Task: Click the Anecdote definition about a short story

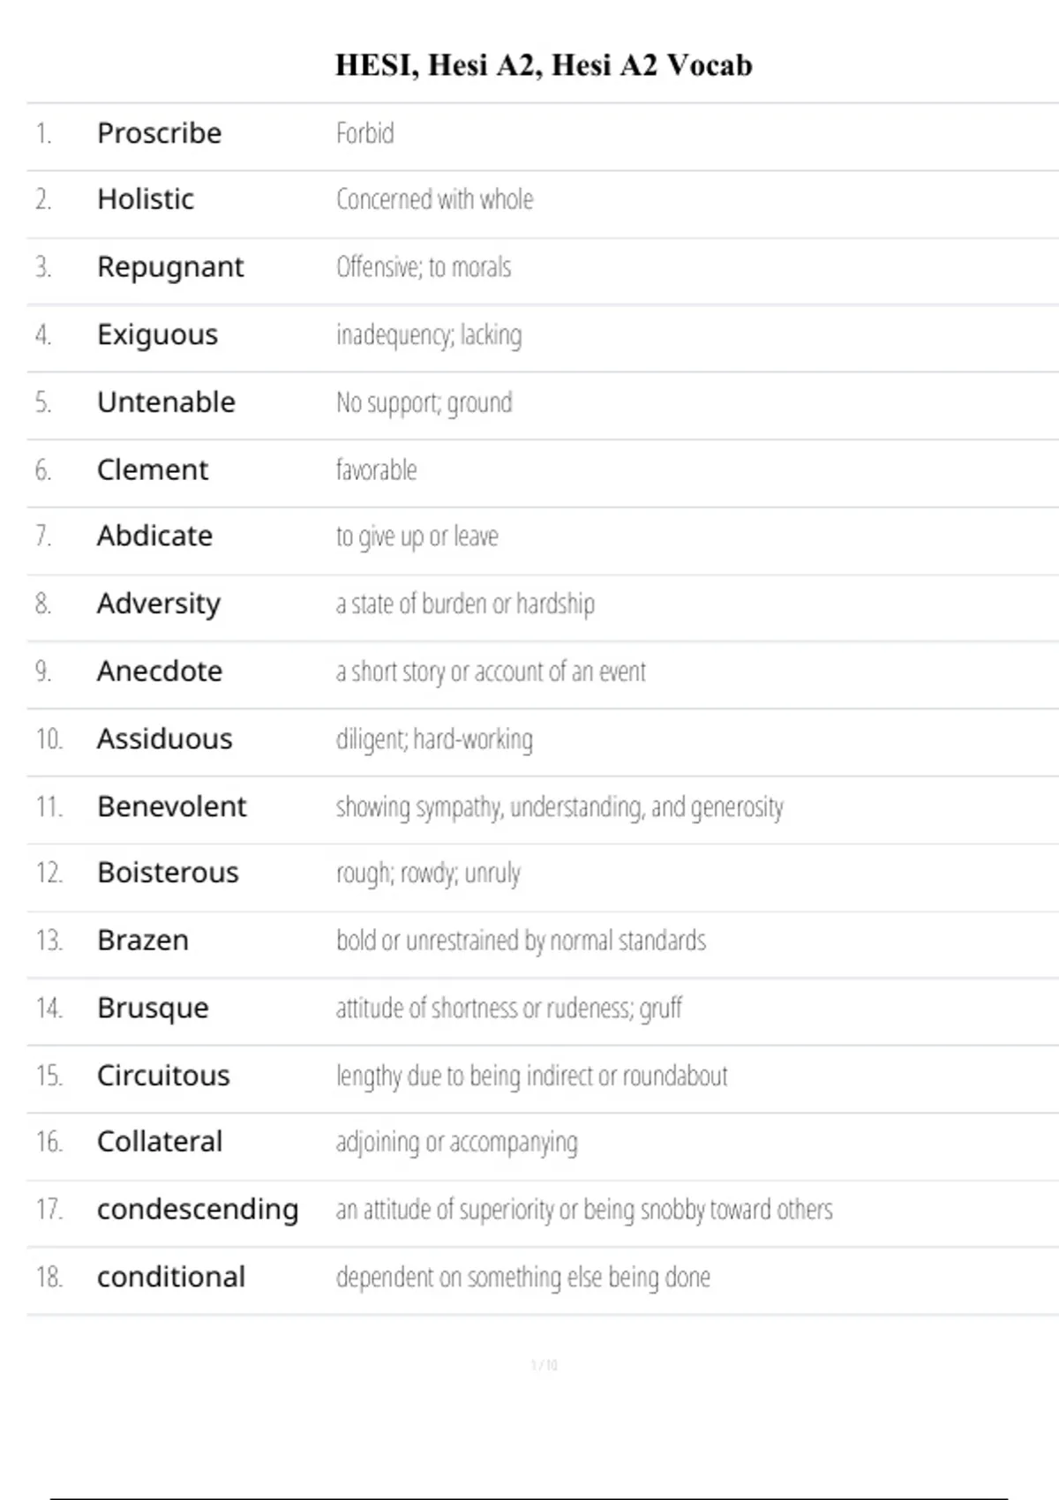Action: tap(491, 671)
